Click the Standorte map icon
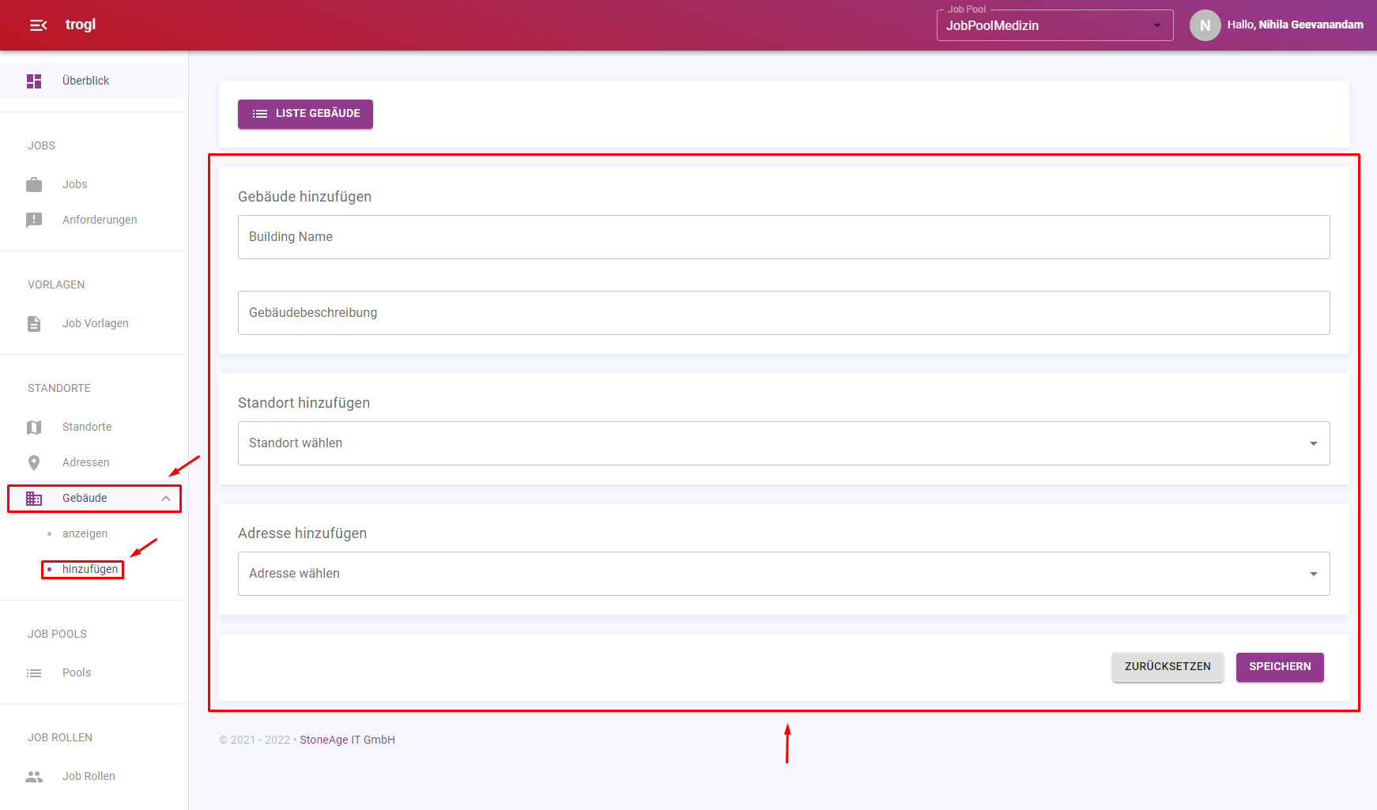Viewport: 1377px width, 810px height. tap(34, 427)
